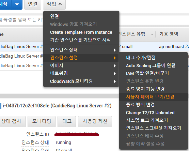Image resolution: width=189 pixels, height=151 pixels.
Task: Expand the 이미지 submenu
Action: tap(81, 65)
